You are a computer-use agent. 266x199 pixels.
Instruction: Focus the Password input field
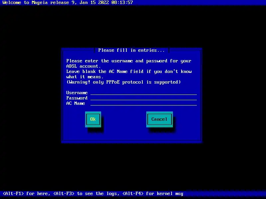(144, 98)
